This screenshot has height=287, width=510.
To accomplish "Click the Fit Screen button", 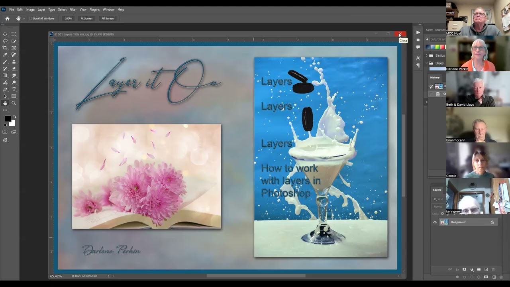I will [x=86, y=18].
